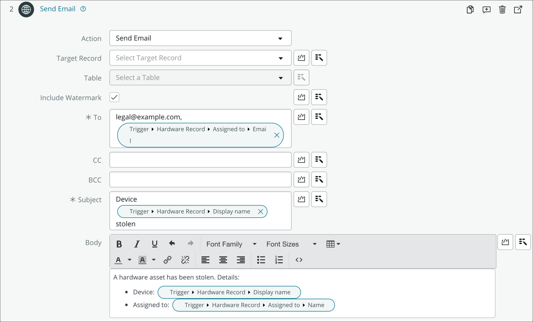Open the Font Family dropdown
The height and width of the screenshot is (322, 533).
click(231, 244)
